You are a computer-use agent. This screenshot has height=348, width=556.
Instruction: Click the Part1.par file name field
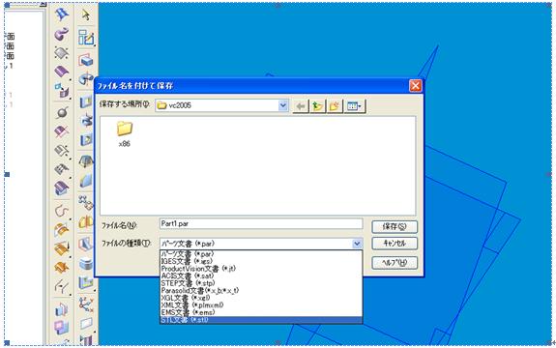point(261,224)
